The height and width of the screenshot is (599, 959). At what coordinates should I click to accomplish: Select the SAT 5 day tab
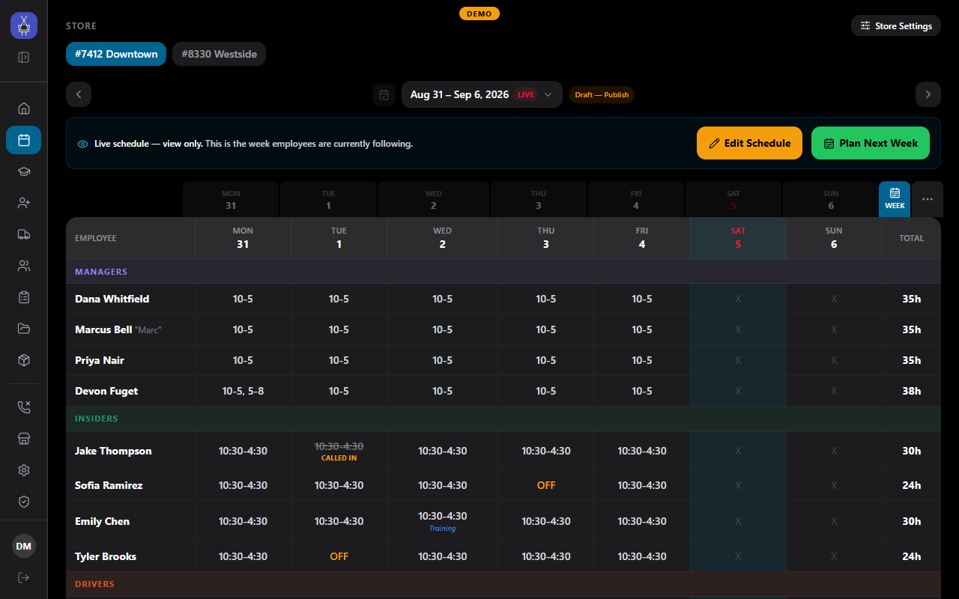[x=733, y=199]
